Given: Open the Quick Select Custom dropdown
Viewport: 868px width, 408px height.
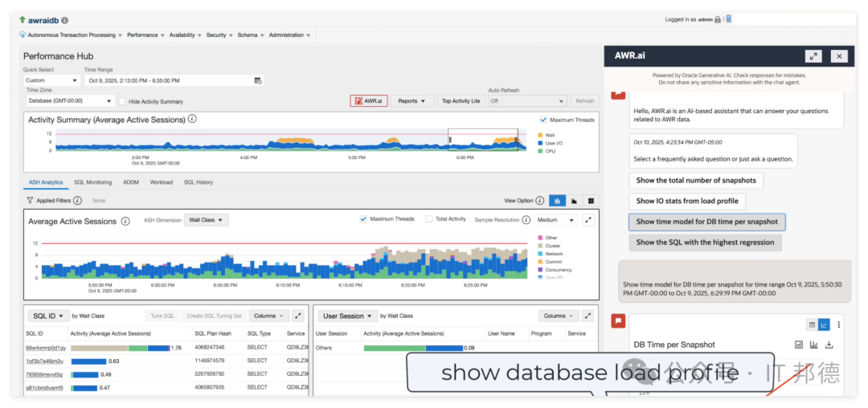Looking at the screenshot, I should [51, 80].
